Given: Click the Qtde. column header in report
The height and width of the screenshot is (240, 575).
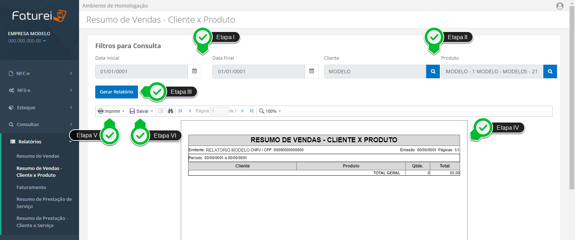Looking at the screenshot, I should (418, 166).
